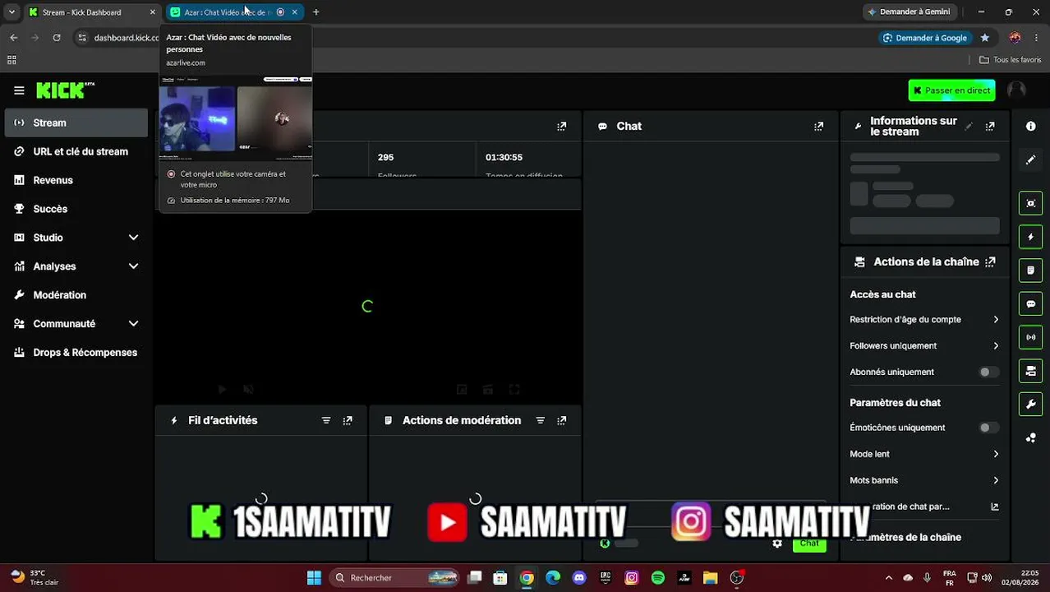The width and height of the screenshot is (1050, 592).
Task: Click the three-dots icon at right toolbar bottom
Action: (1031, 438)
